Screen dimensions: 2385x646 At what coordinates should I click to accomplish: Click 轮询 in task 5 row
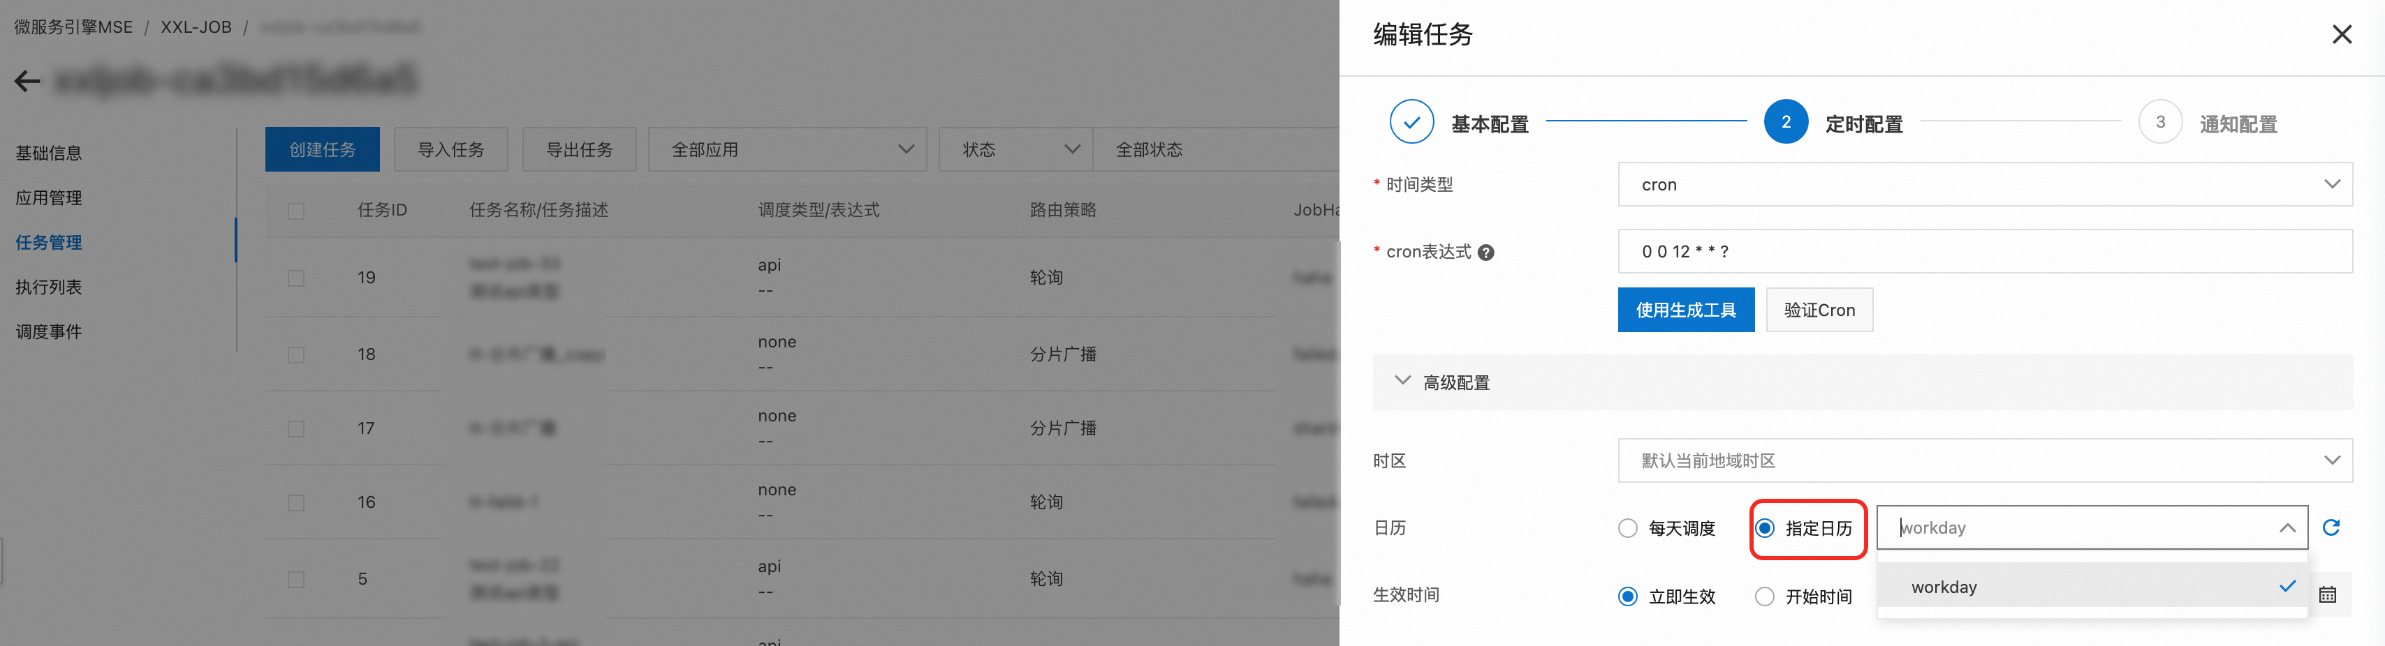coord(1046,579)
